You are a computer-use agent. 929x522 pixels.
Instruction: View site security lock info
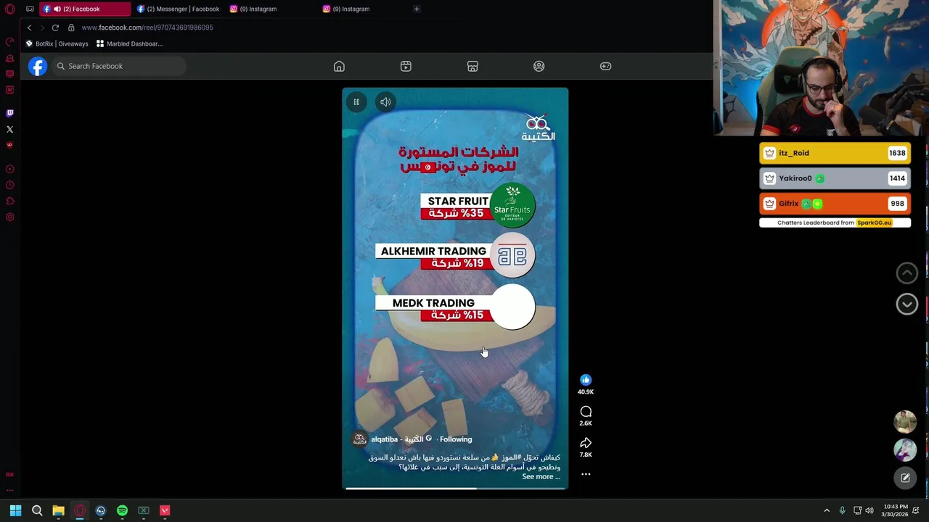click(x=71, y=28)
